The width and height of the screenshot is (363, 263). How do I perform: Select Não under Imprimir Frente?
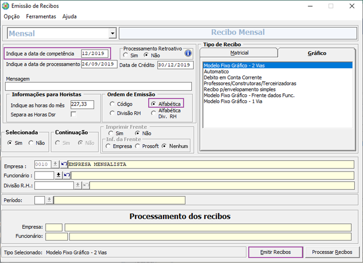(143, 133)
